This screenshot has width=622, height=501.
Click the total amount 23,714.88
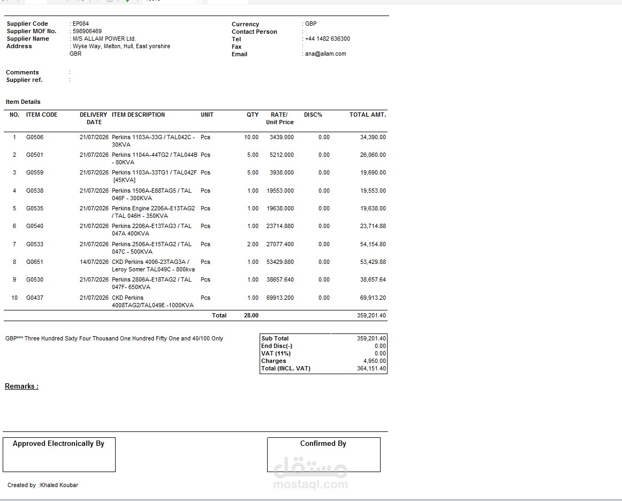tap(373, 226)
